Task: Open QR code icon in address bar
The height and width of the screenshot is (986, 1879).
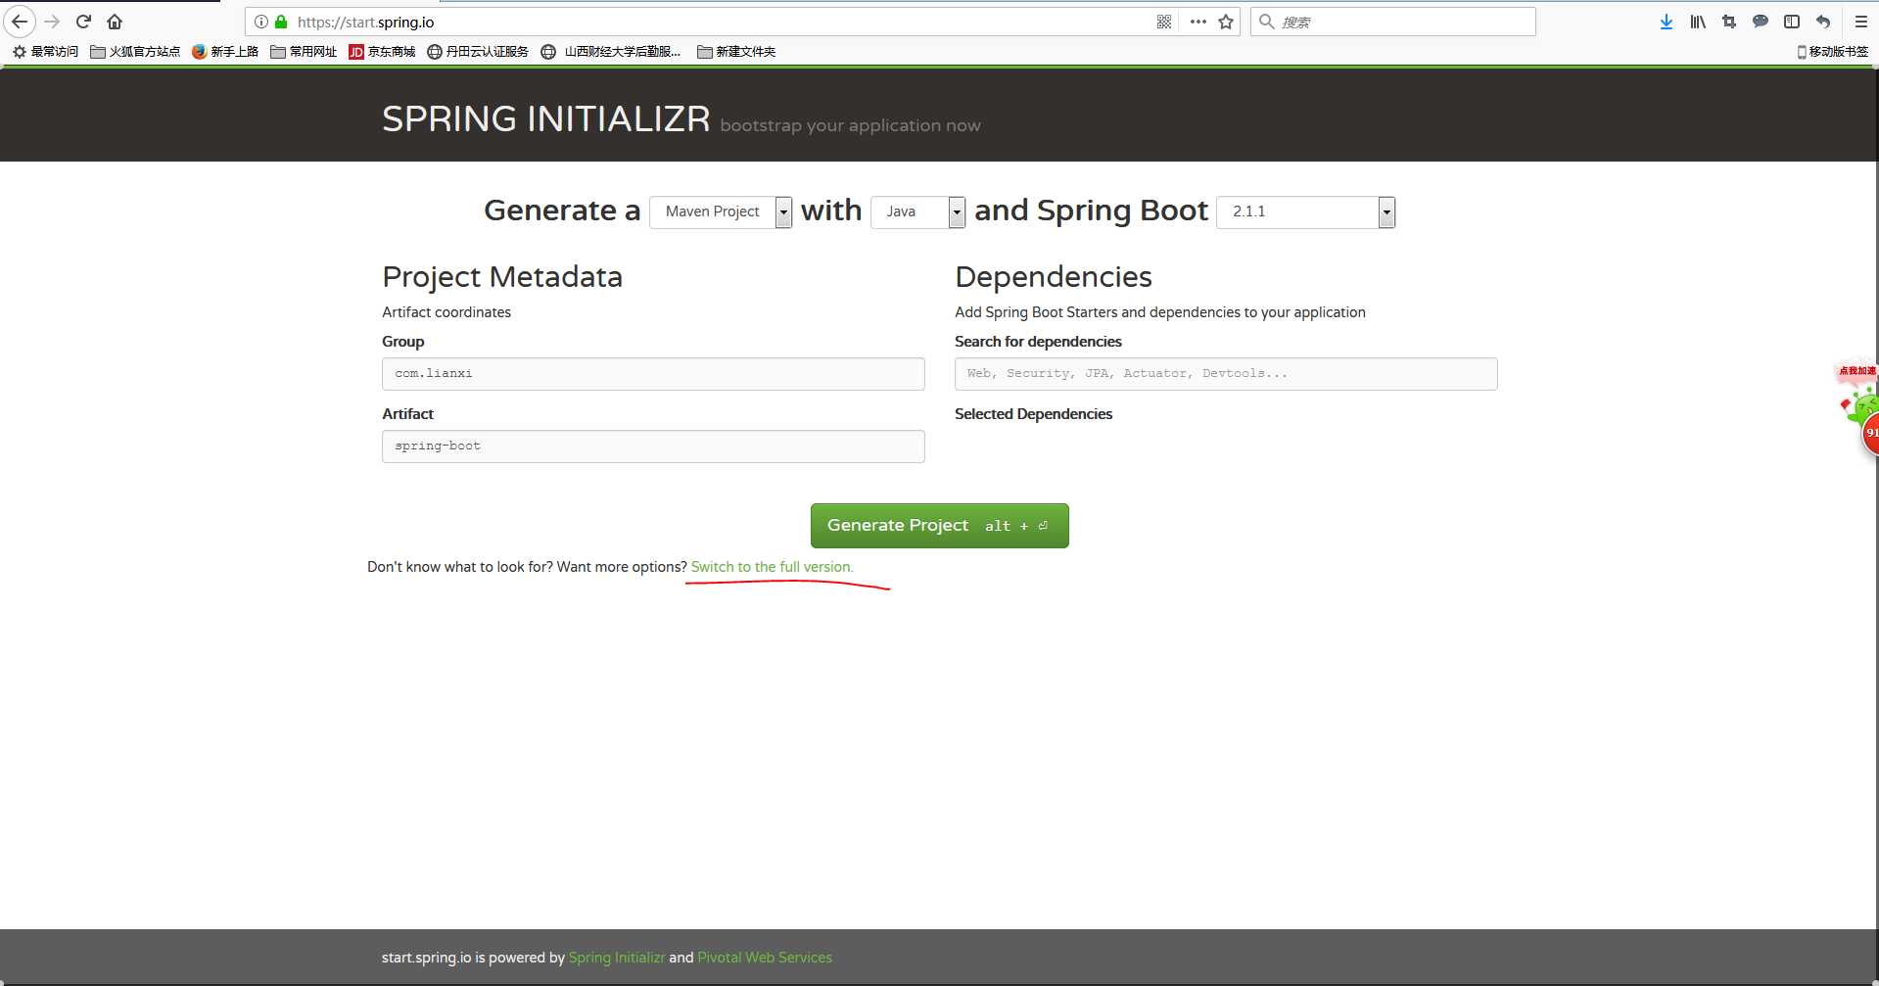Action: pyautogui.click(x=1164, y=22)
